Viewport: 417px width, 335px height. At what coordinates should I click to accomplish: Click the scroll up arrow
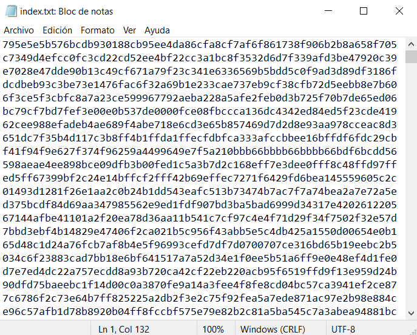pyautogui.click(x=411, y=44)
